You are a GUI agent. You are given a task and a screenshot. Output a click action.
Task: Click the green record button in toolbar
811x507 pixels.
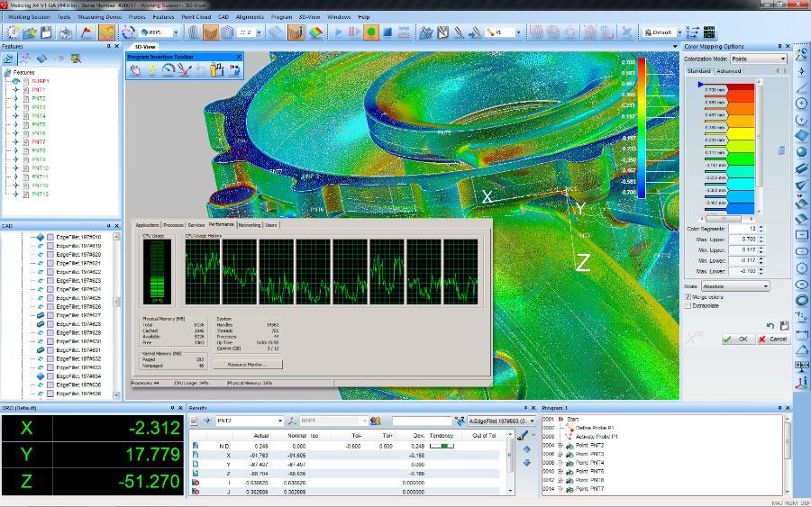point(370,32)
